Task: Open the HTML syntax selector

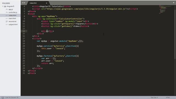Action: tap(168, 97)
